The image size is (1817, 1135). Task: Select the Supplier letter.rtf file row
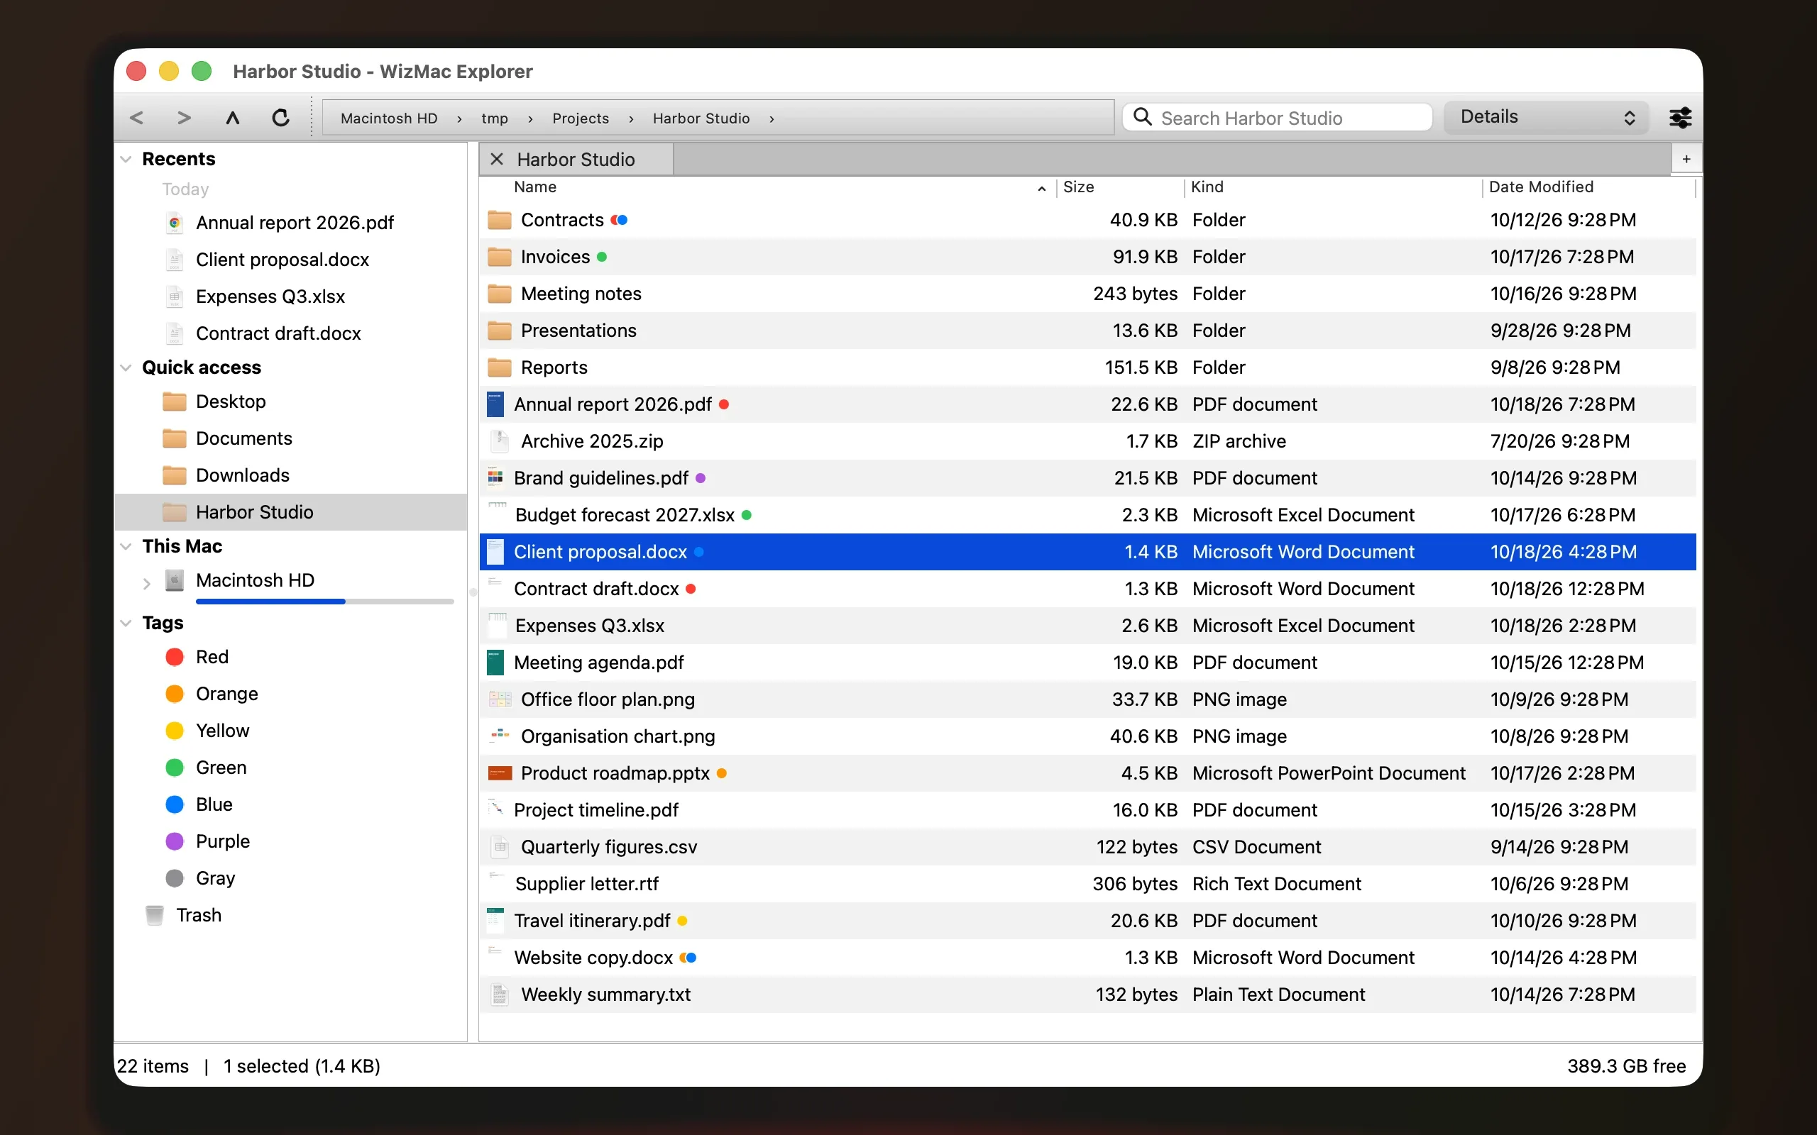tap(1087, 885)
